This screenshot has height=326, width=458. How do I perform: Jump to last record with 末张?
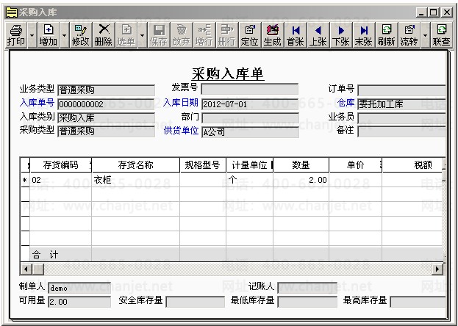(x=364, y=35)
